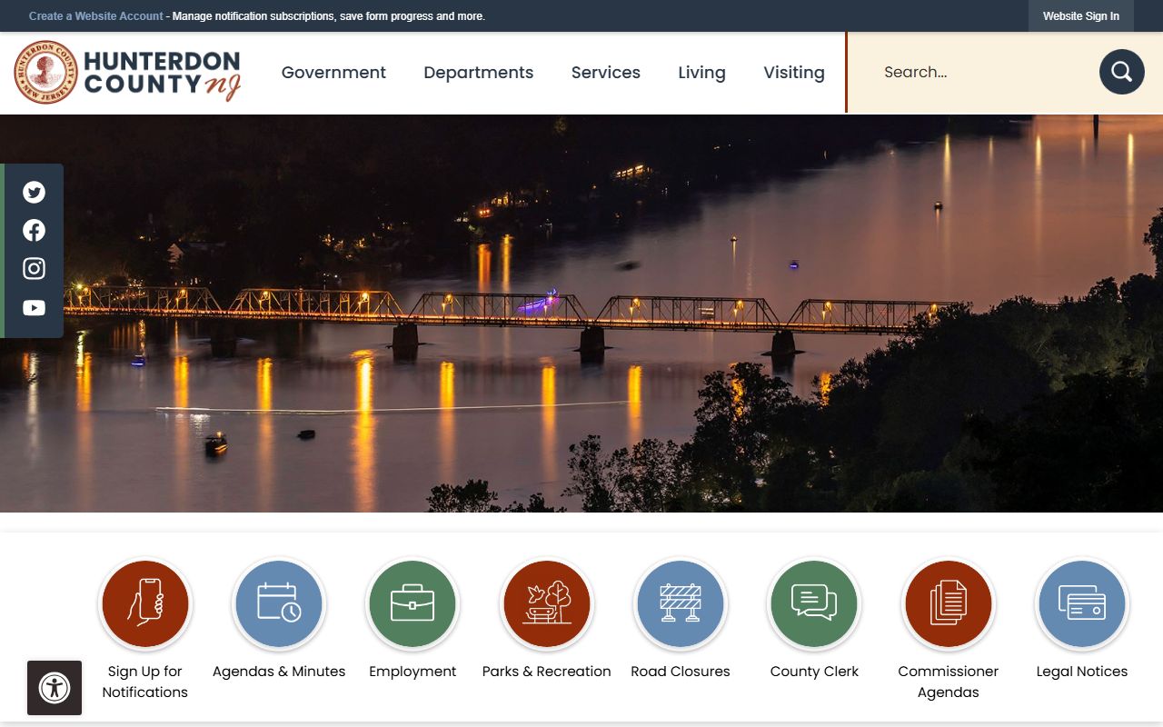The width and height of the screenshot is (1163, 727).
Task: Open the Living menu
Action: [x=701, y=73]
